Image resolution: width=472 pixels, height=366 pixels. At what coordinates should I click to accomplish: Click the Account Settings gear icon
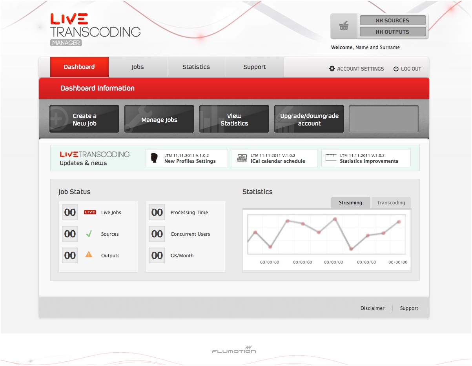(x=332, y=69)
